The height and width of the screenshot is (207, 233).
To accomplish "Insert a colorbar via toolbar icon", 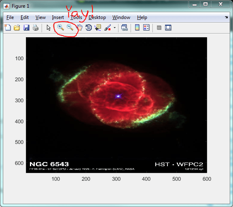I will tap(137, 27).
